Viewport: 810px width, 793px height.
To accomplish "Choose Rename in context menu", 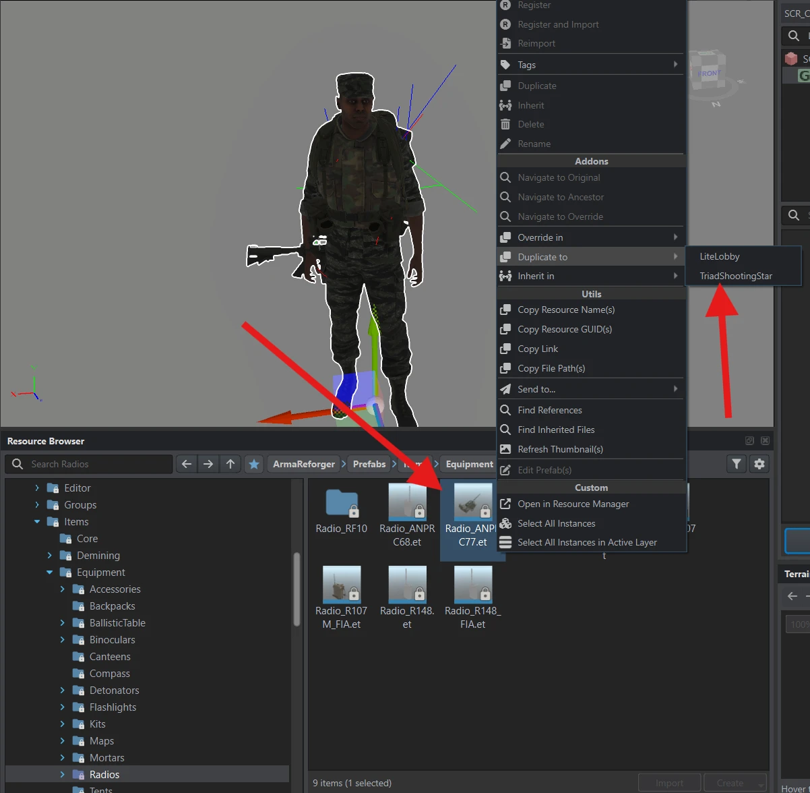I will tap(591, 144).
